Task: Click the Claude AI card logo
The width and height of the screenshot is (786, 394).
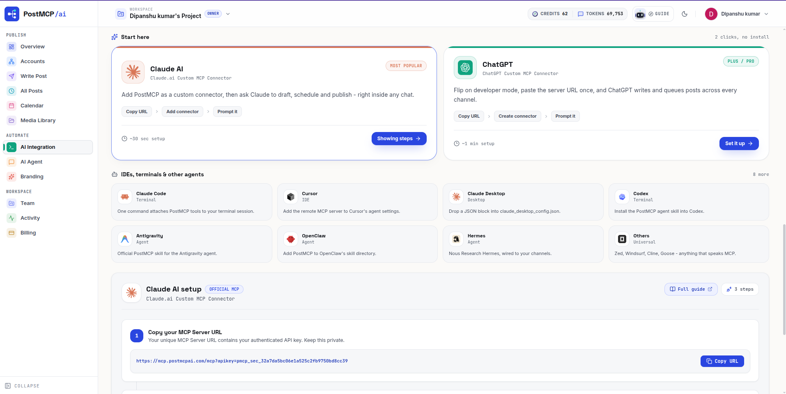Action: click(133, 72)
